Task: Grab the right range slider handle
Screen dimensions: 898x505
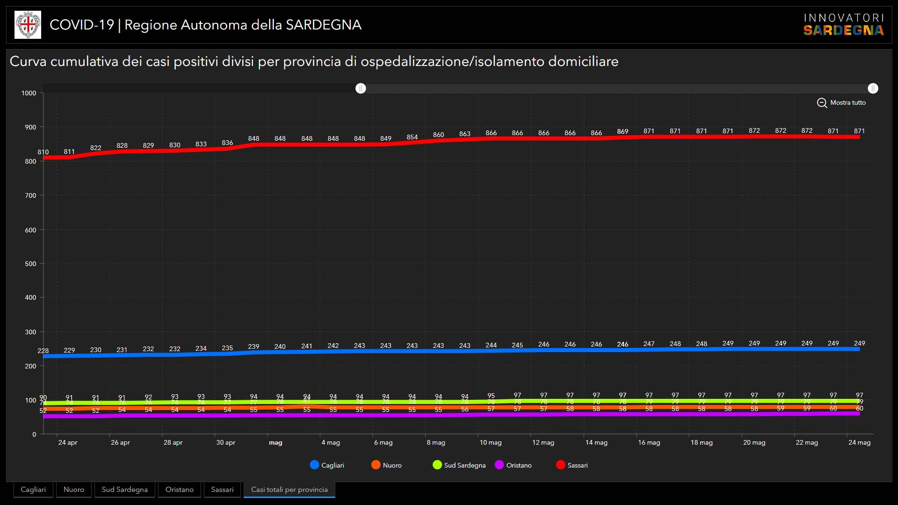Action: (873, 88)
